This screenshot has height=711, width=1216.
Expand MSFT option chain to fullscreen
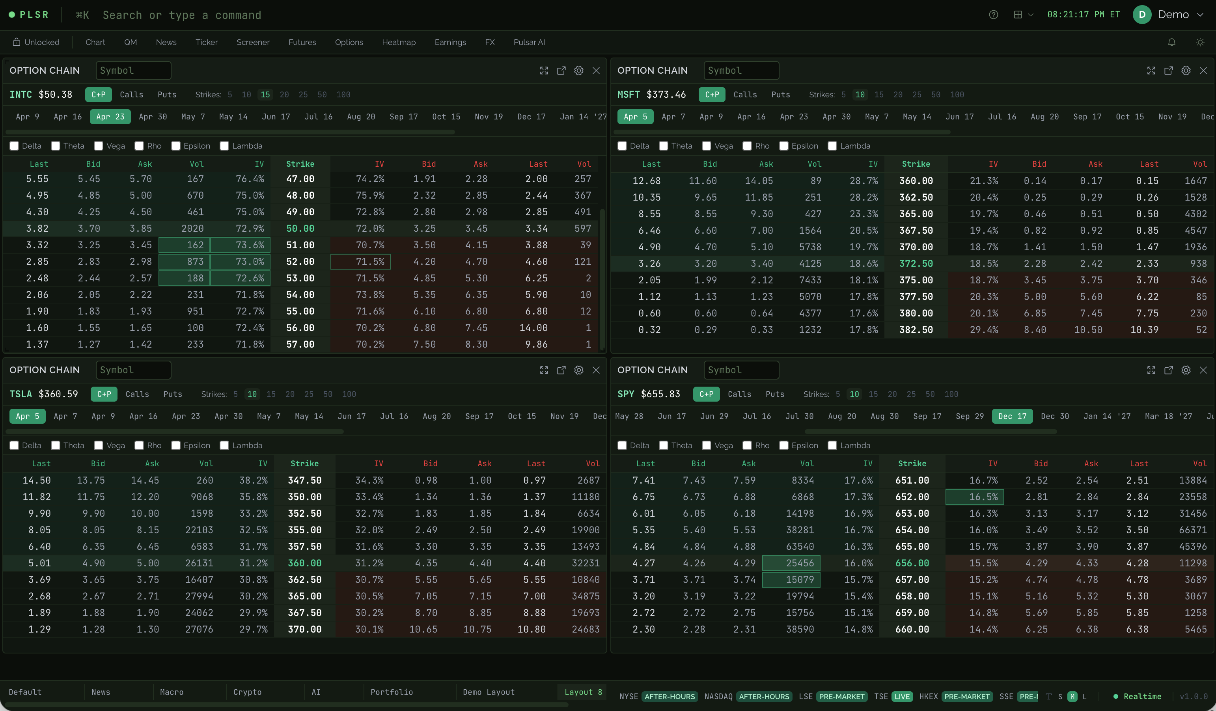[1151, 71]
